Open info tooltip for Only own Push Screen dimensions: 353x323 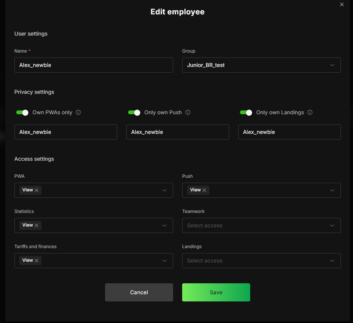pos(188,112)
